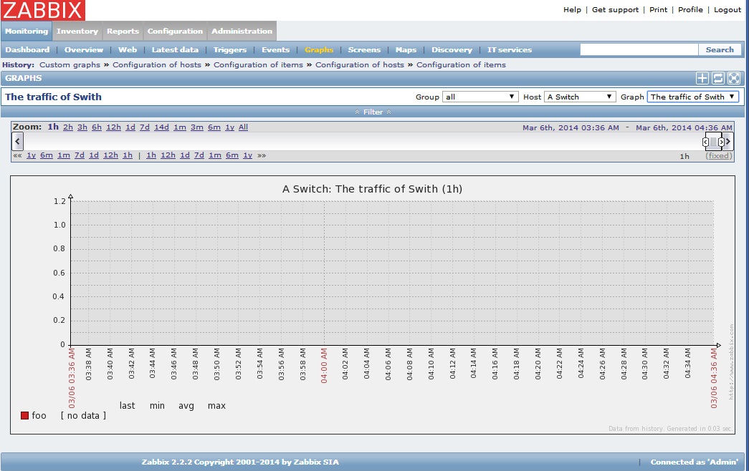Image resolution: width=749 pixels, height=471 pixels.
Task: Open the Configuration of hosts history link
Action: click(157, 64)
